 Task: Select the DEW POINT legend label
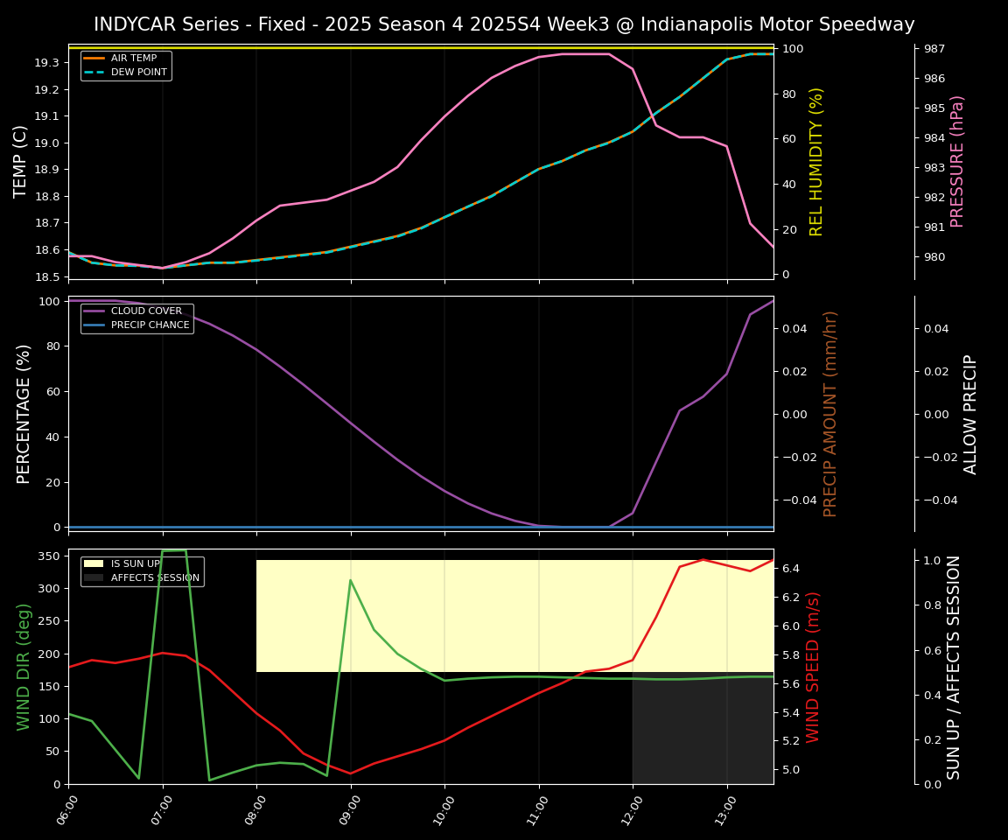(139, 72)
